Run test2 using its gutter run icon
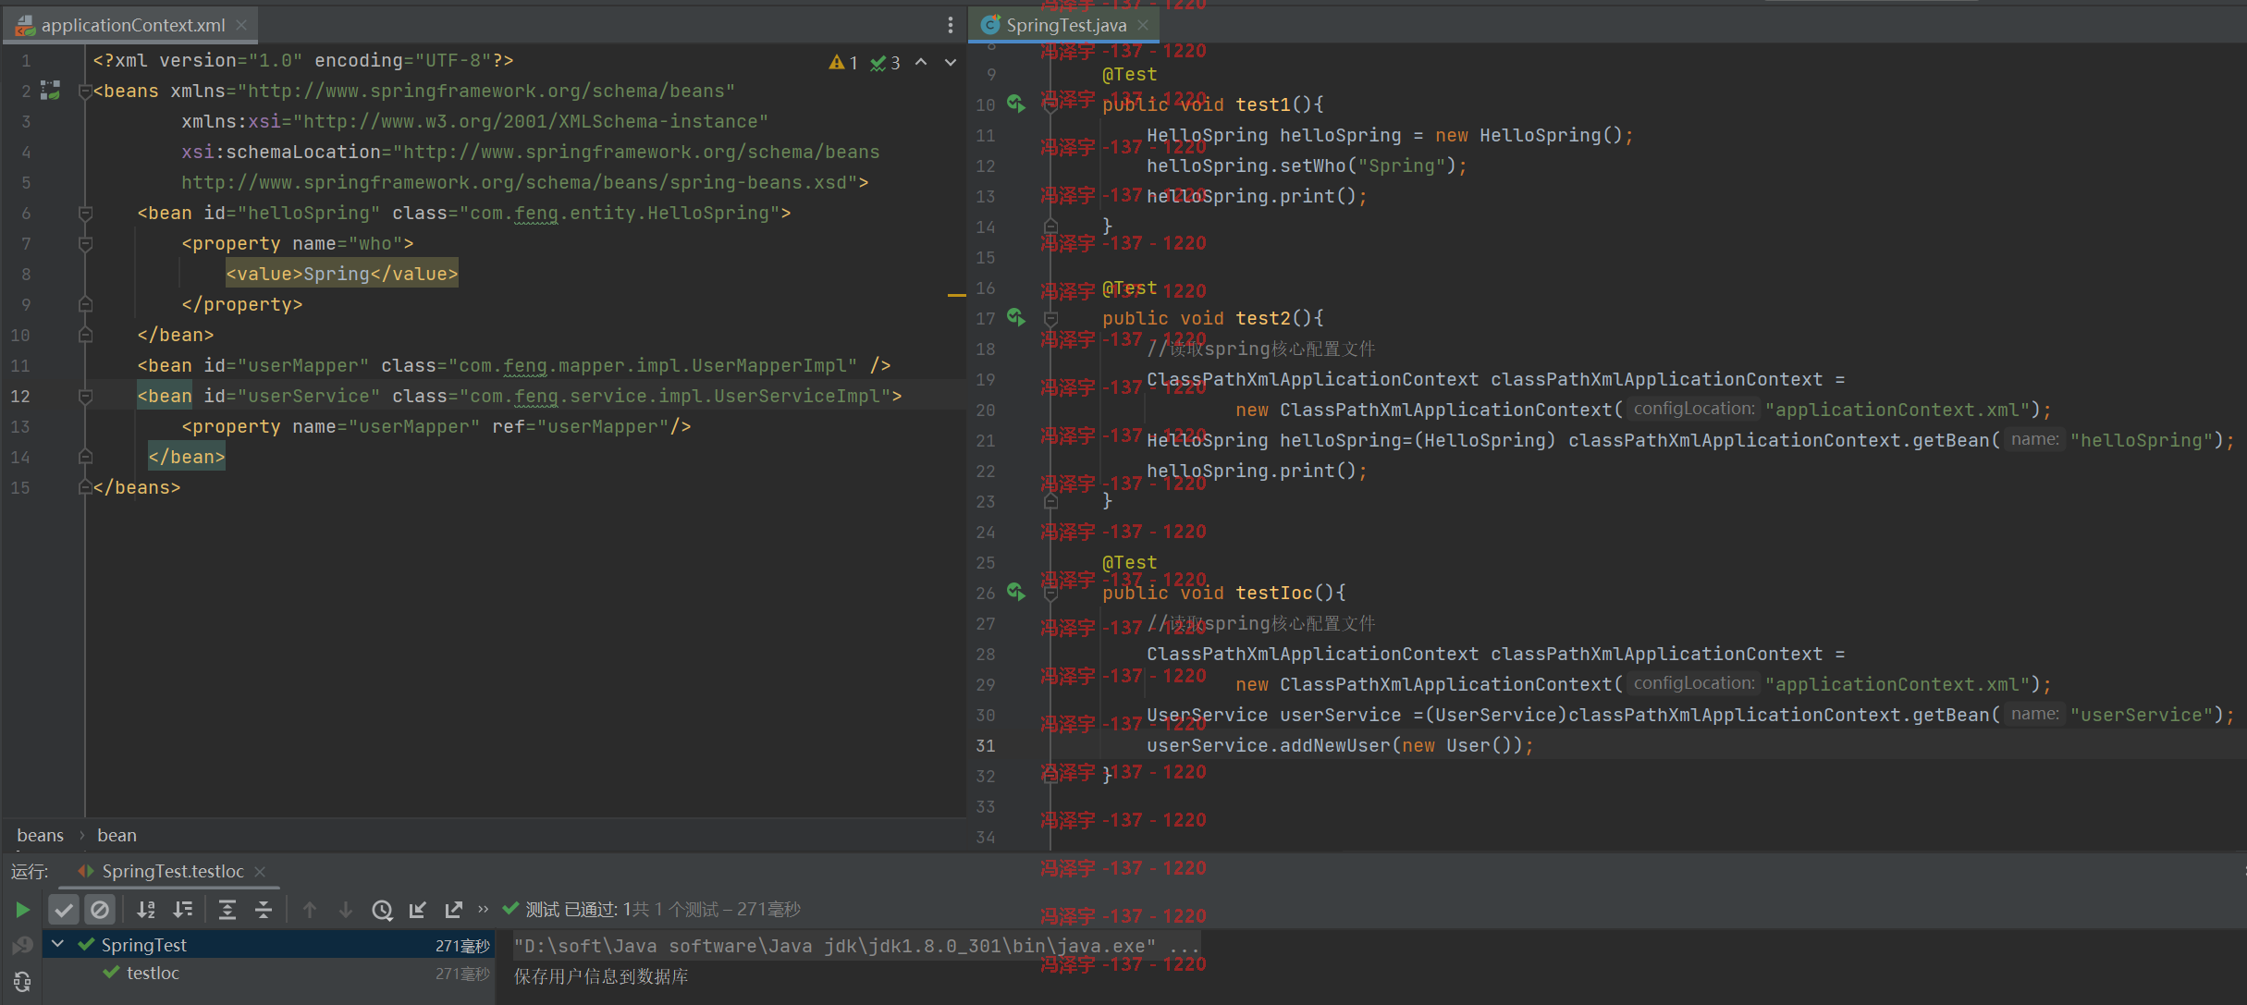 [1016, 317]
